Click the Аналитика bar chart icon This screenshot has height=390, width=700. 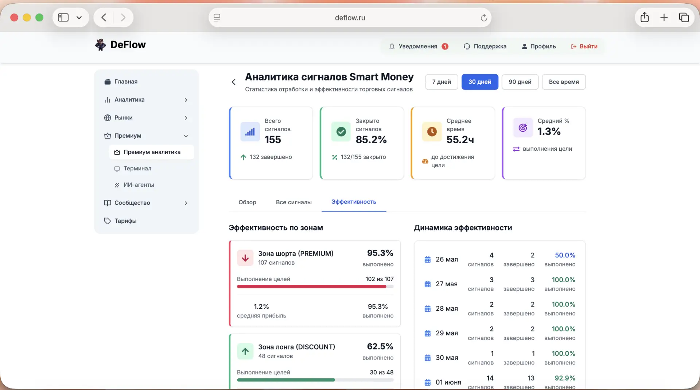[x=107, y=100]
